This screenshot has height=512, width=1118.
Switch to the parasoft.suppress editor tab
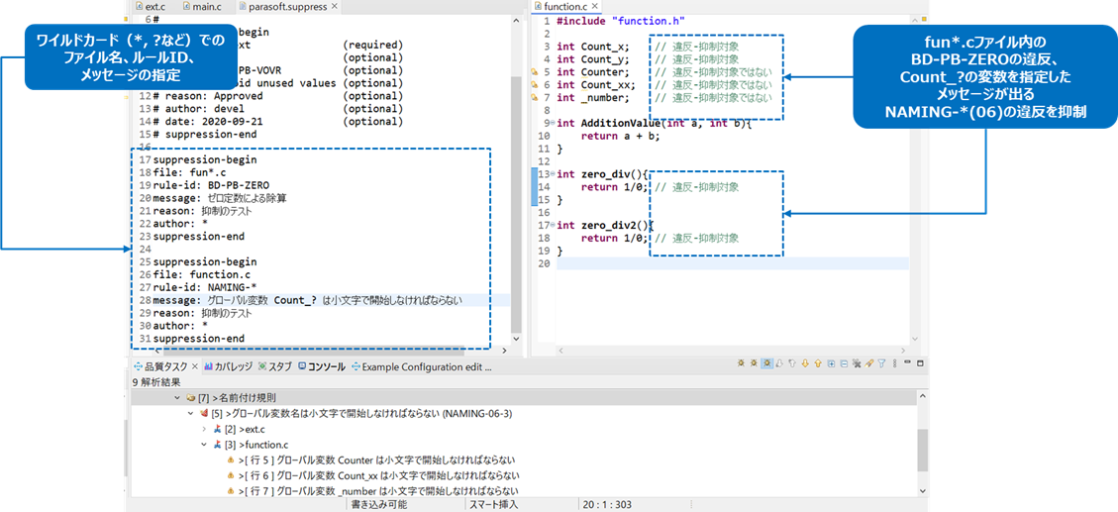[x=287, y=7]
